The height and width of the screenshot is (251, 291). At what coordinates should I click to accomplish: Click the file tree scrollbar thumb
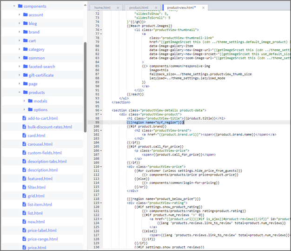click(x=85, y=87)
